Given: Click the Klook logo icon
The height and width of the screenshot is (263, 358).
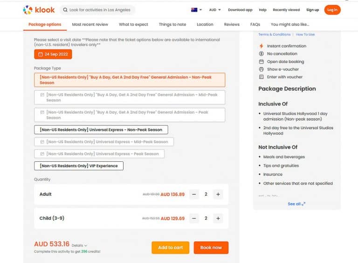Looking at the screenshot, I should pyautogui.click(x=28, y=10).
